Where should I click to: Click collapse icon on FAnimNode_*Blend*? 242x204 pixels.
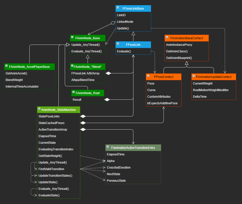coord(73,66)
